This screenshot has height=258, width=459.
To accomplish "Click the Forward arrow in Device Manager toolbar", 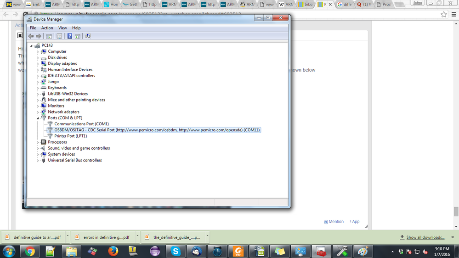I will (38, 36).
